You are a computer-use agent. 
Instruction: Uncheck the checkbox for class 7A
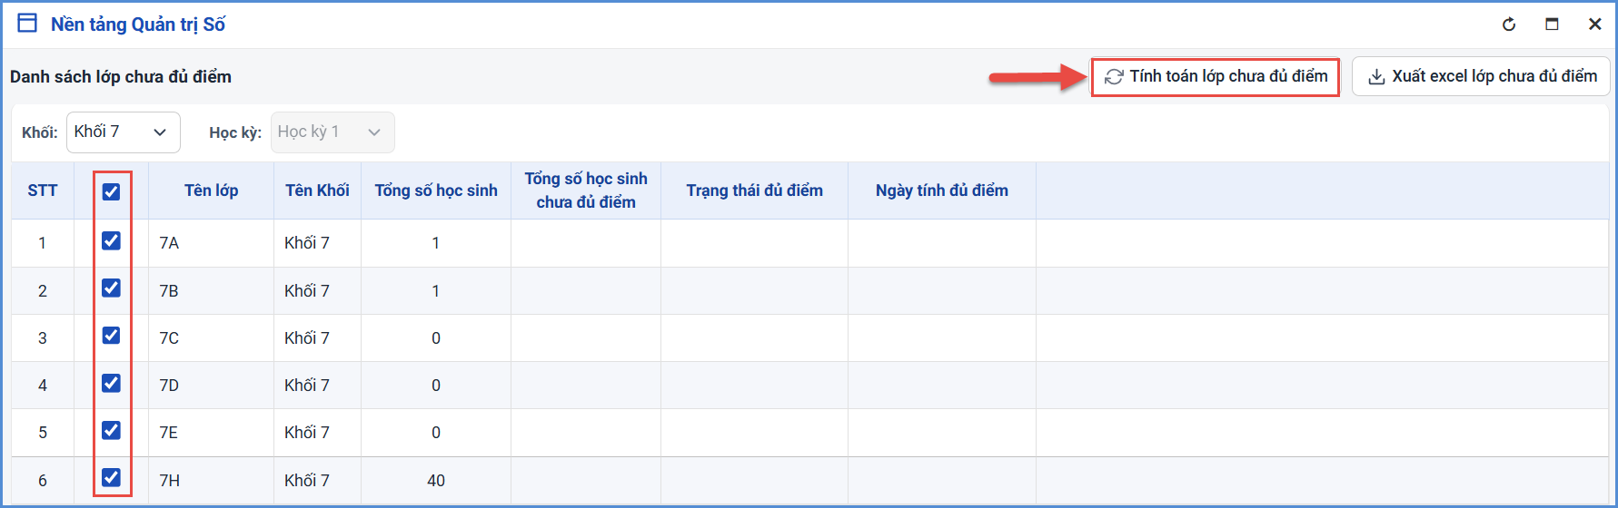[111, 240]
